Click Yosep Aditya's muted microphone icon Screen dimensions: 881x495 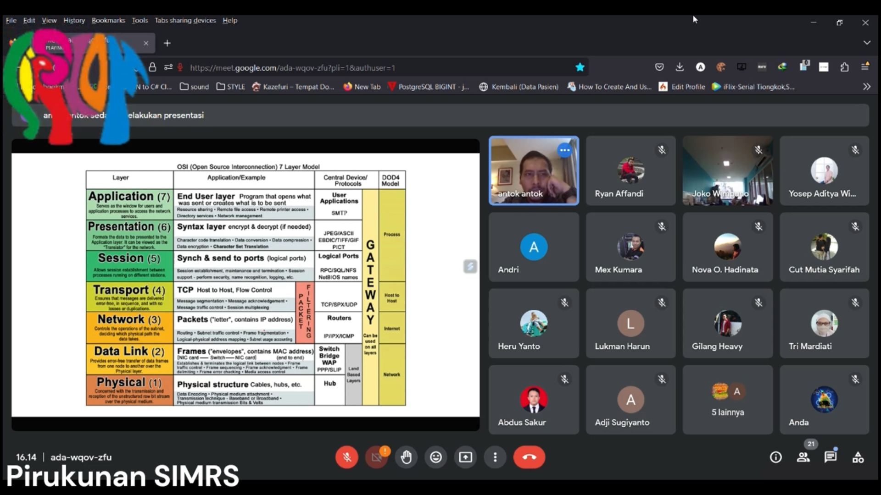(x=855, y=150)
